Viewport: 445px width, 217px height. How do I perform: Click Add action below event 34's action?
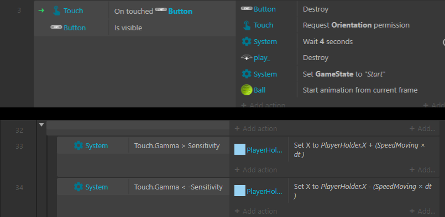pyautogui.click(x=256, y=211)
